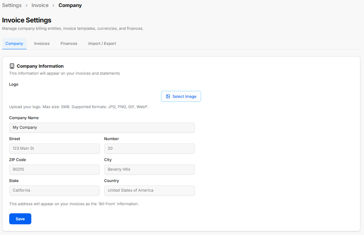Click the 'This information will appear' subtitle
This screenshot has width=364, height=235.
pos(64,73)
